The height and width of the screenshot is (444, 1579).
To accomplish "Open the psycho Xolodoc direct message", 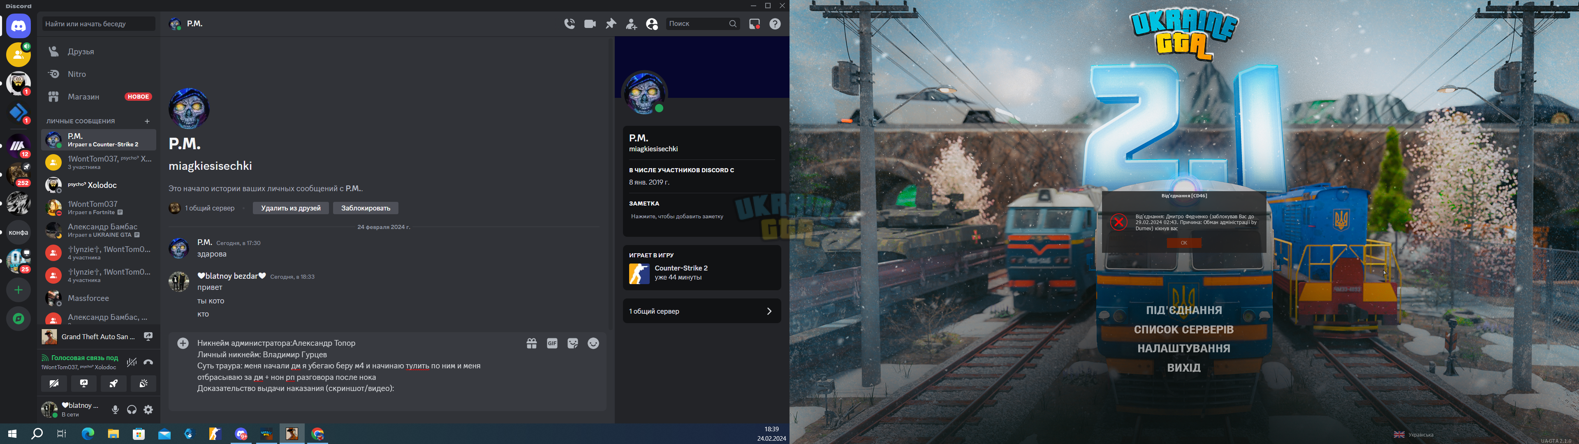I will coord(98,185).
